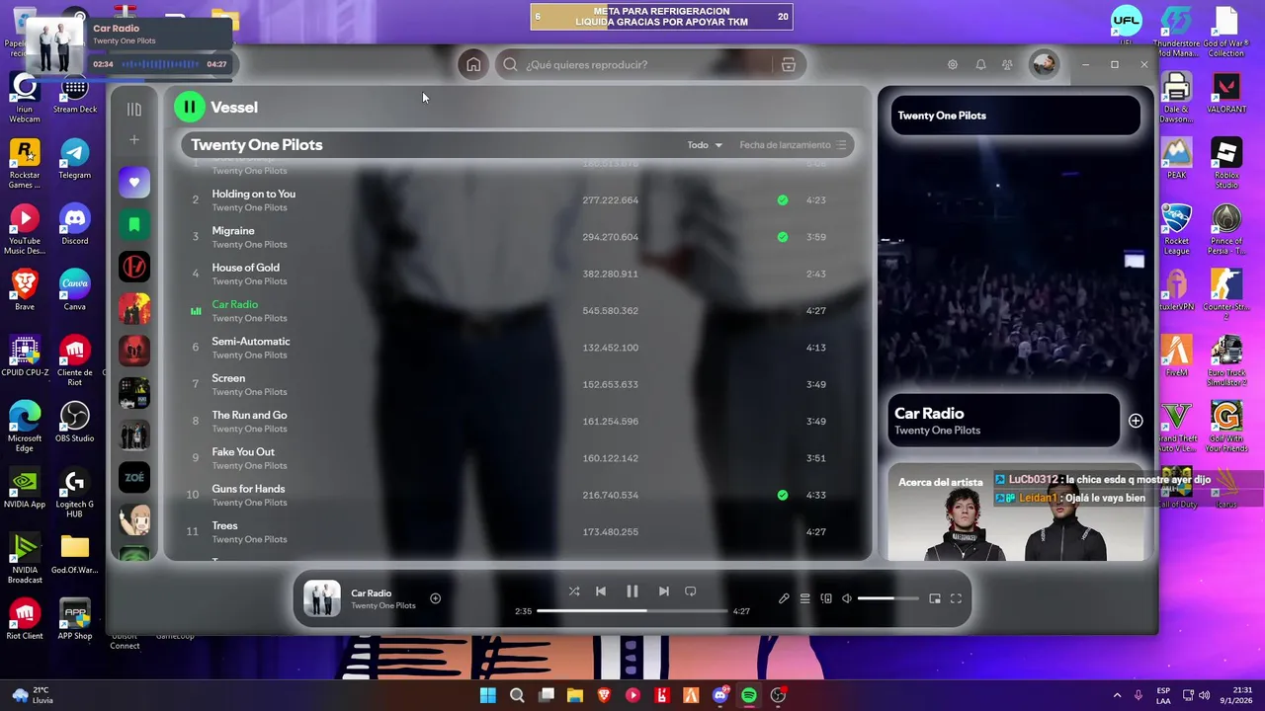Click Car Radio album art in player bar
Viewport: 1265px width, 711px height.
(x=321, y=598)
